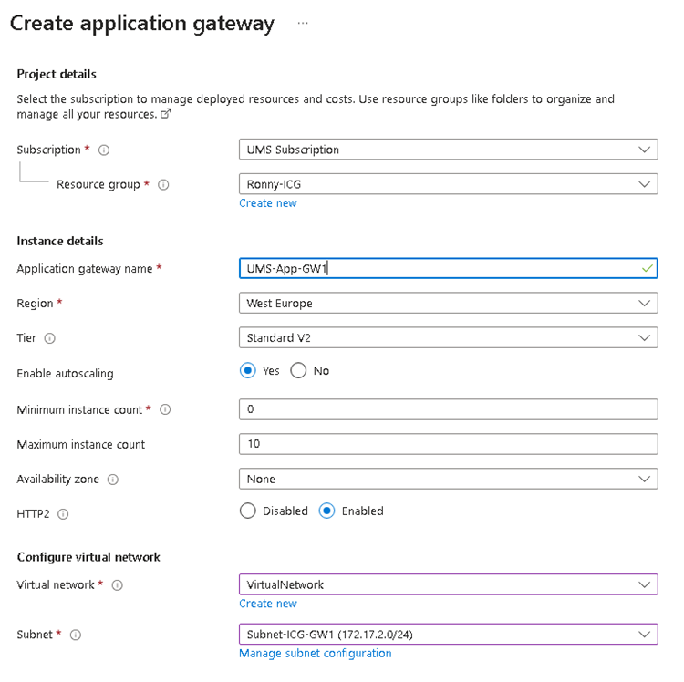This screenshot has height=682, width=684.
Task: Select No for Enable autoscaling
Action: click(x=298, y=371)
